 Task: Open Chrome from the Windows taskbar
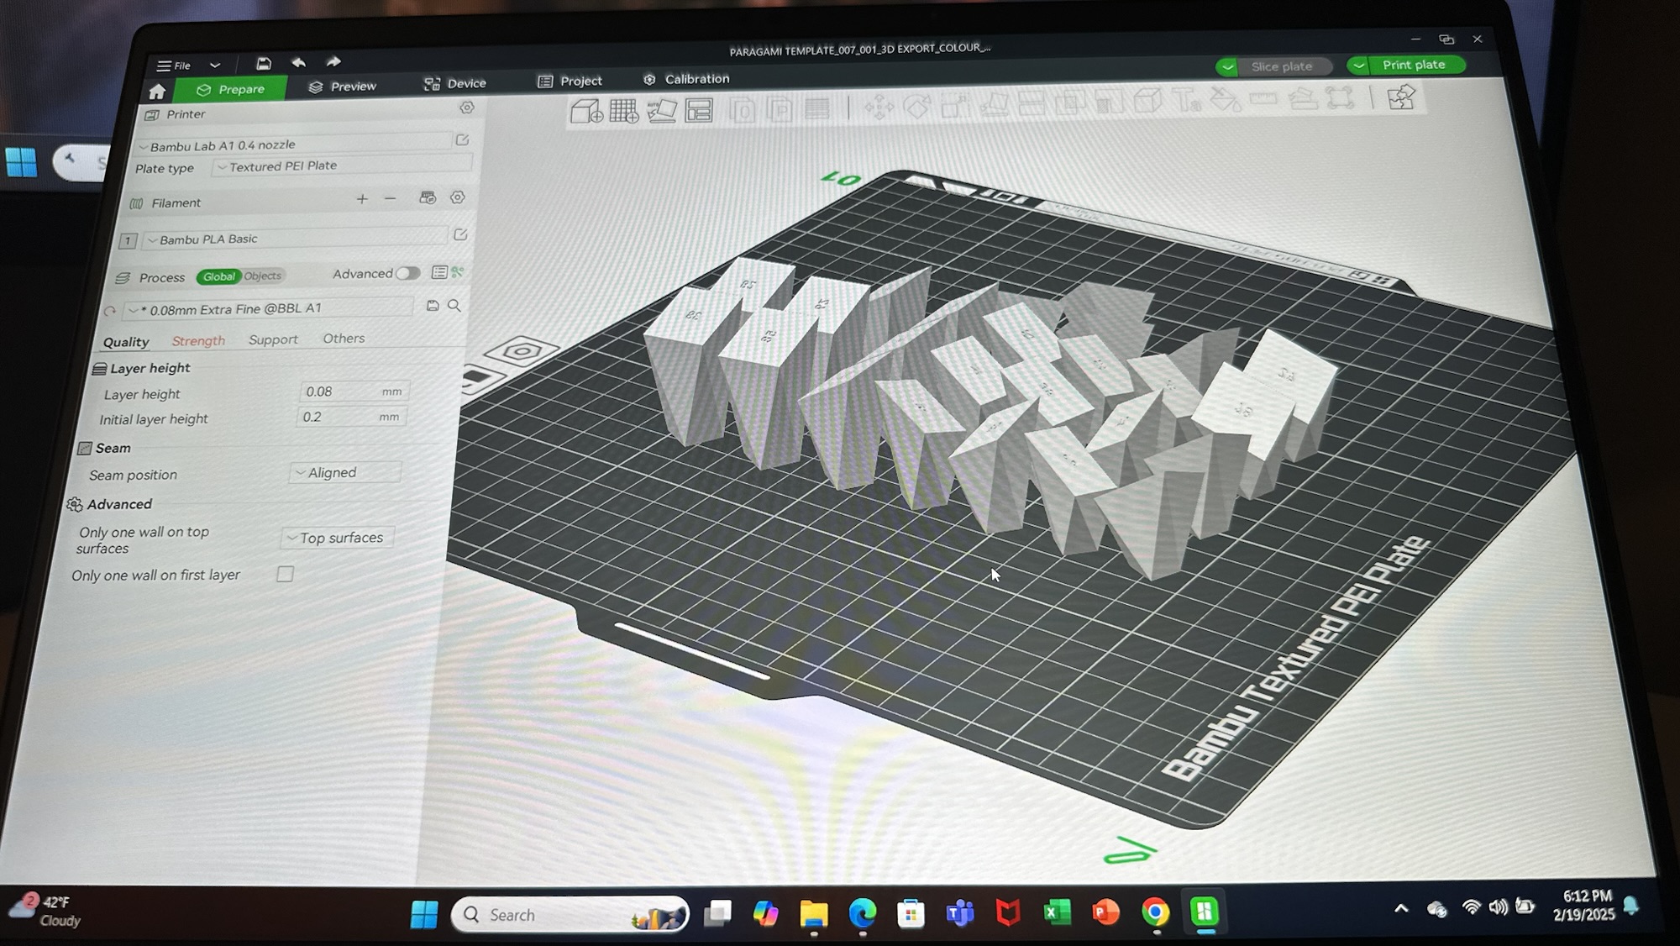(1155, 912)
